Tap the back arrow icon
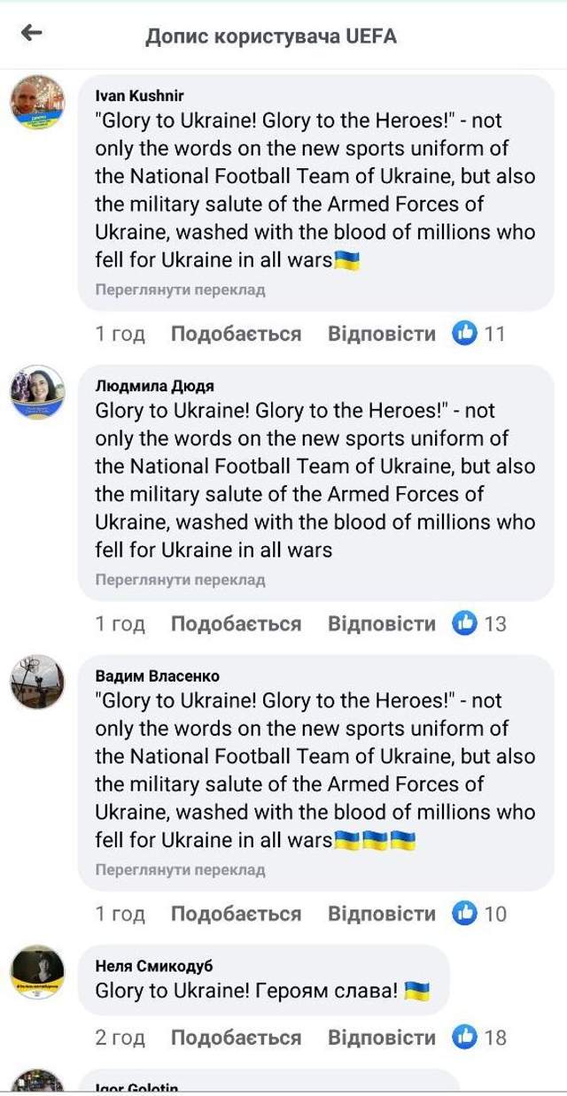This screenshot has height=1096, width=567. click(32, 34)
